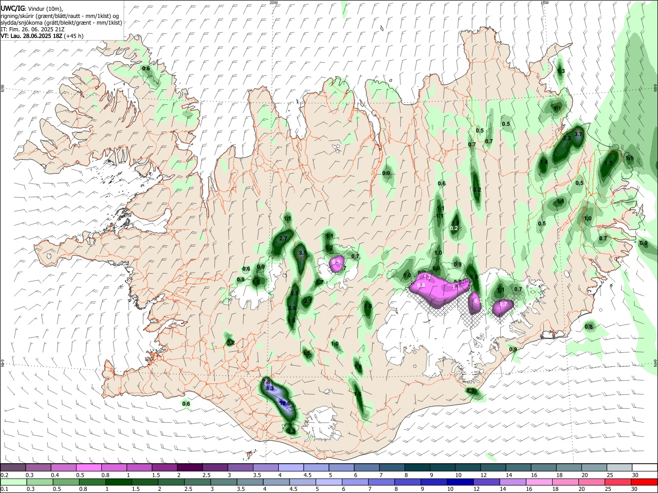Click the red swatch ending the rain scale
The image size is (658, 493).
click(x=645, y=482)
